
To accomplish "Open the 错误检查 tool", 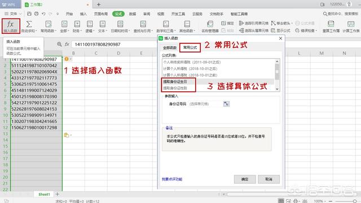I will click(x=306, y=30).
